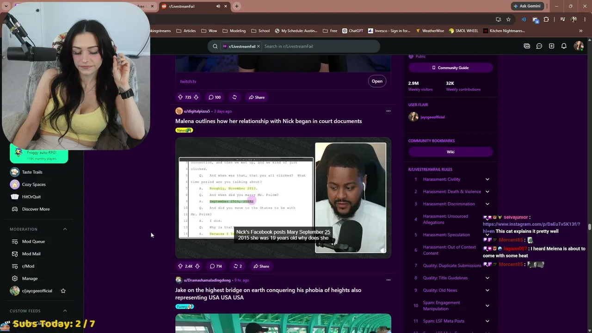Open the 100 comments button

coord(215,97)
